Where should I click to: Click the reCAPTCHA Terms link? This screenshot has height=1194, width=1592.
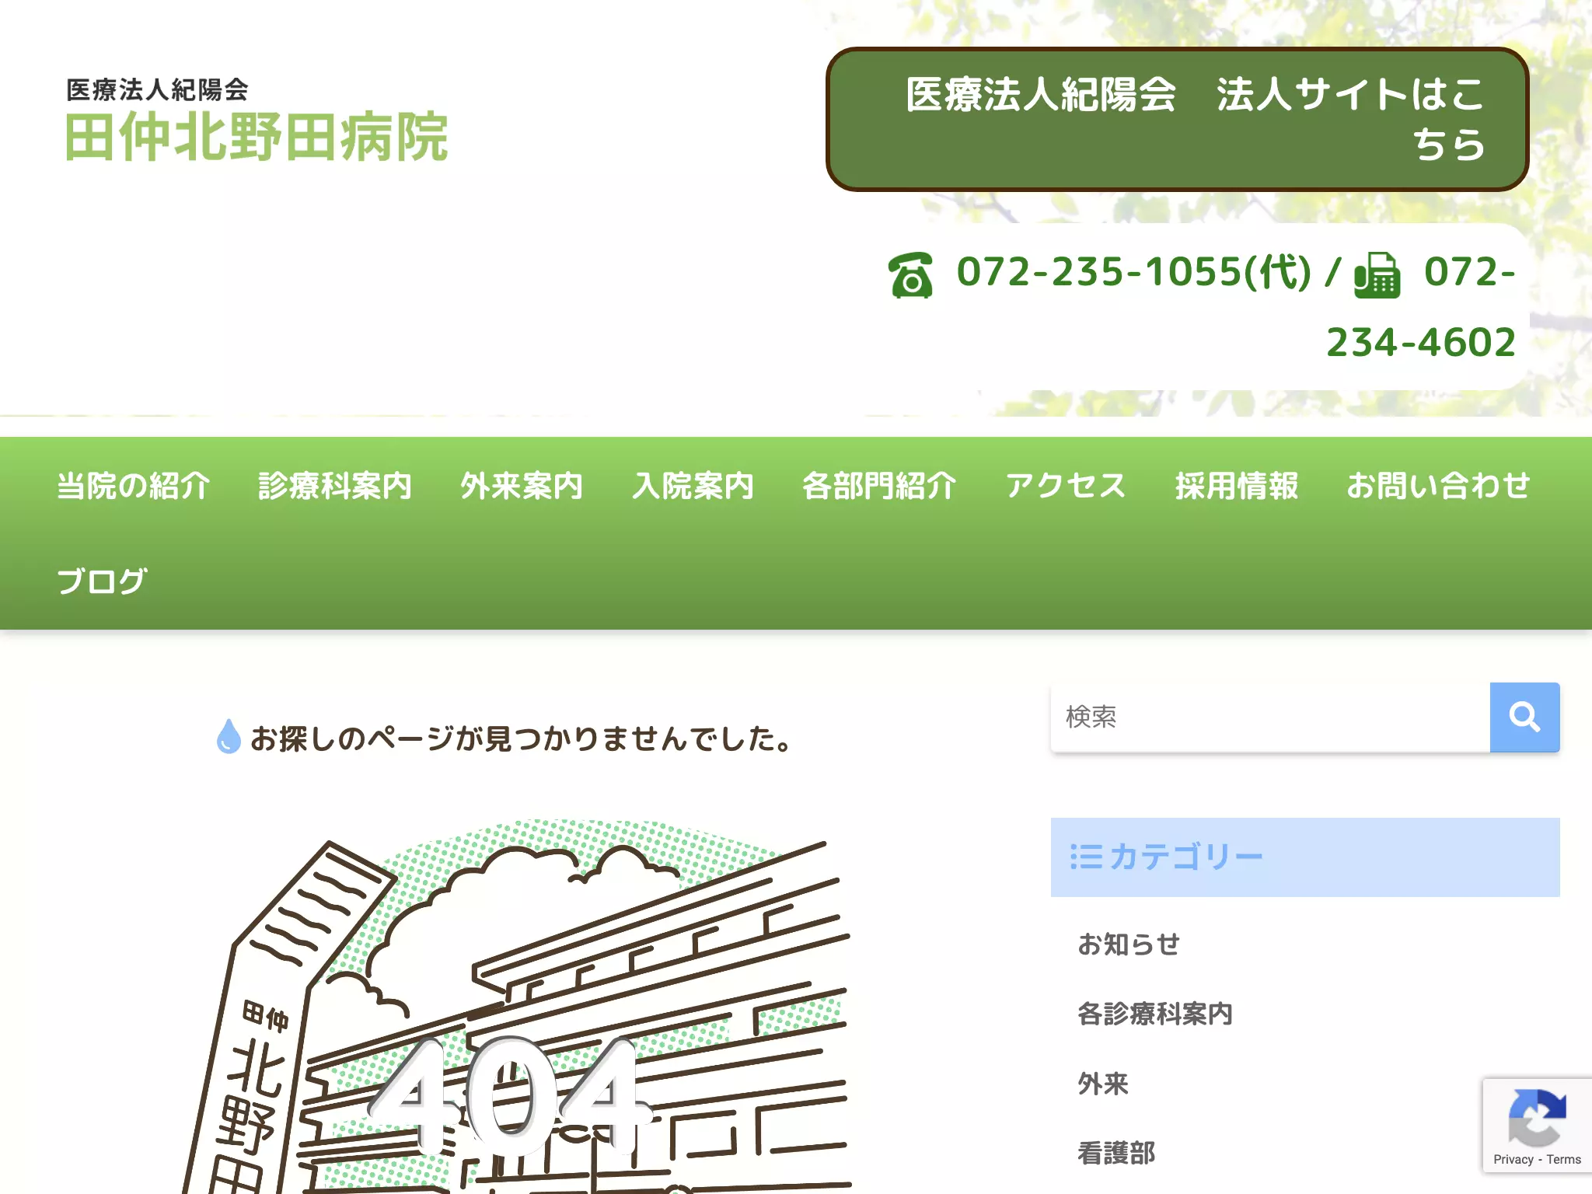(x=1563, y=1159)
